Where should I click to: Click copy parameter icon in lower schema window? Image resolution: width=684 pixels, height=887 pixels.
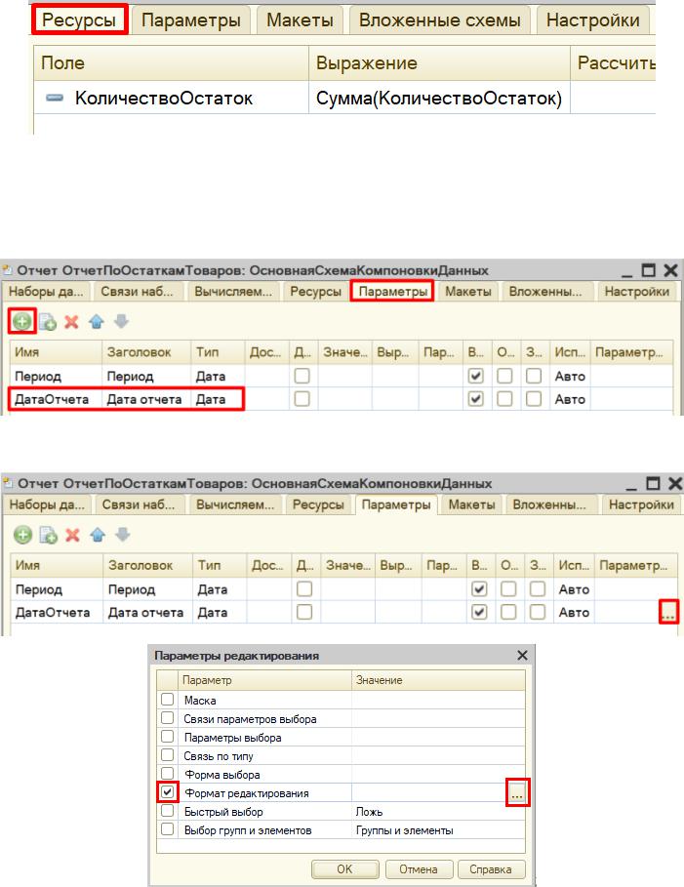46,535
